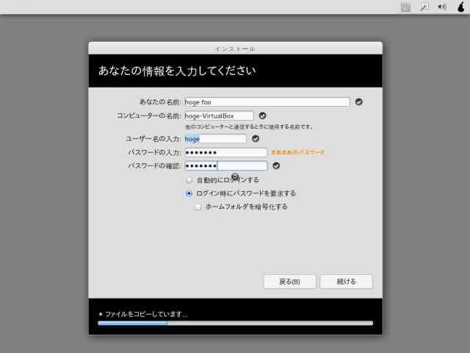Select 自動的にログインする radio option
The width and height of the screenshot is (470, 353).
tap(189, 179)
